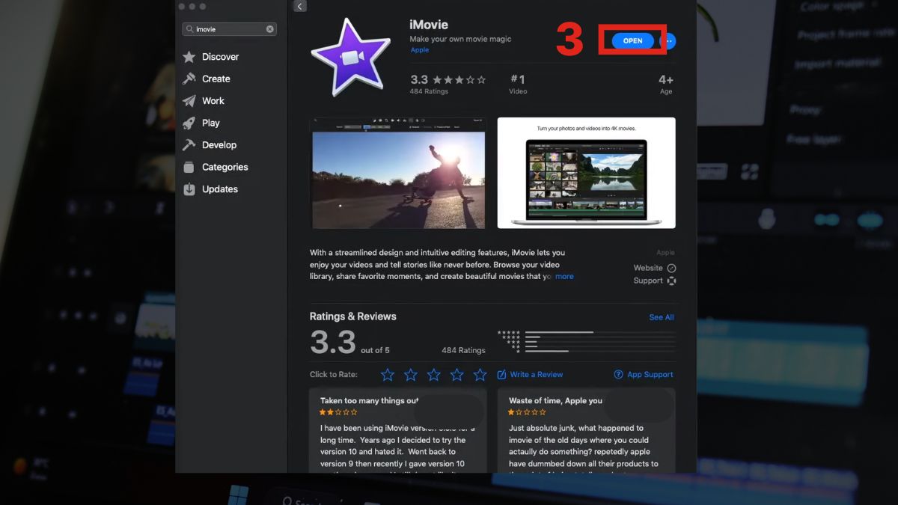
Task: Click the Develop hammer icon
Action: [189, 145]
